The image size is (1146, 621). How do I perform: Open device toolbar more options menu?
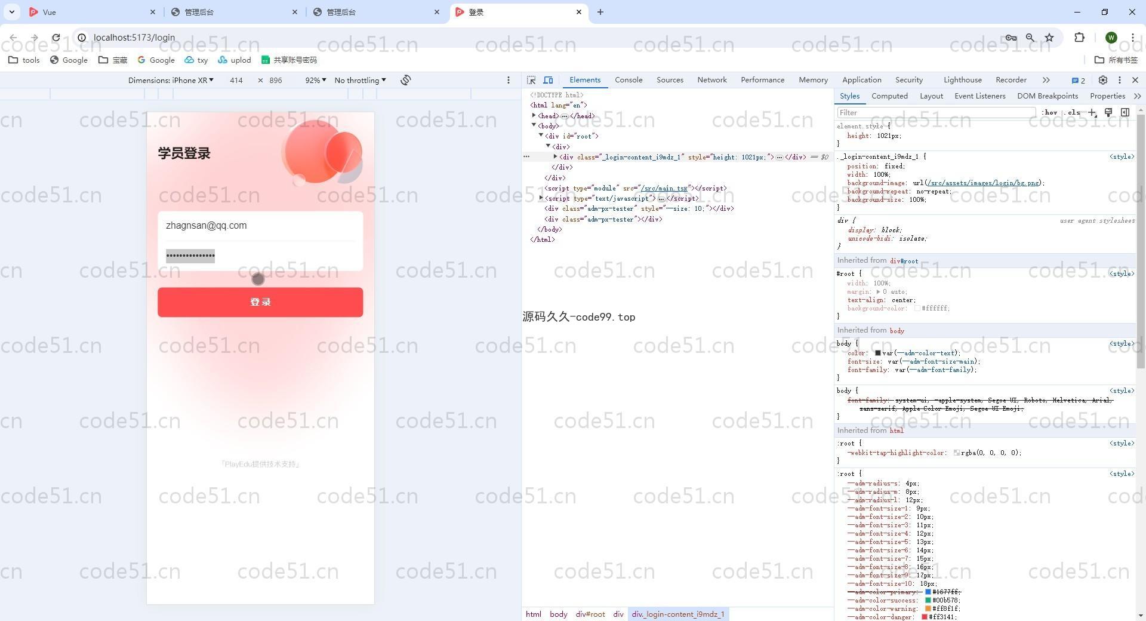pyautogui.click(x=509, y=80)
